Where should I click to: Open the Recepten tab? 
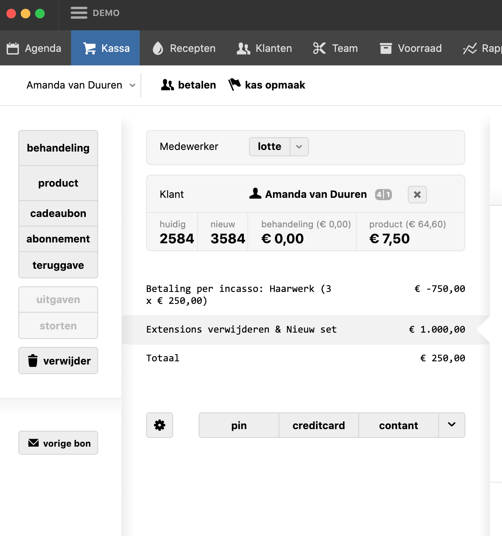coord(184,48)
